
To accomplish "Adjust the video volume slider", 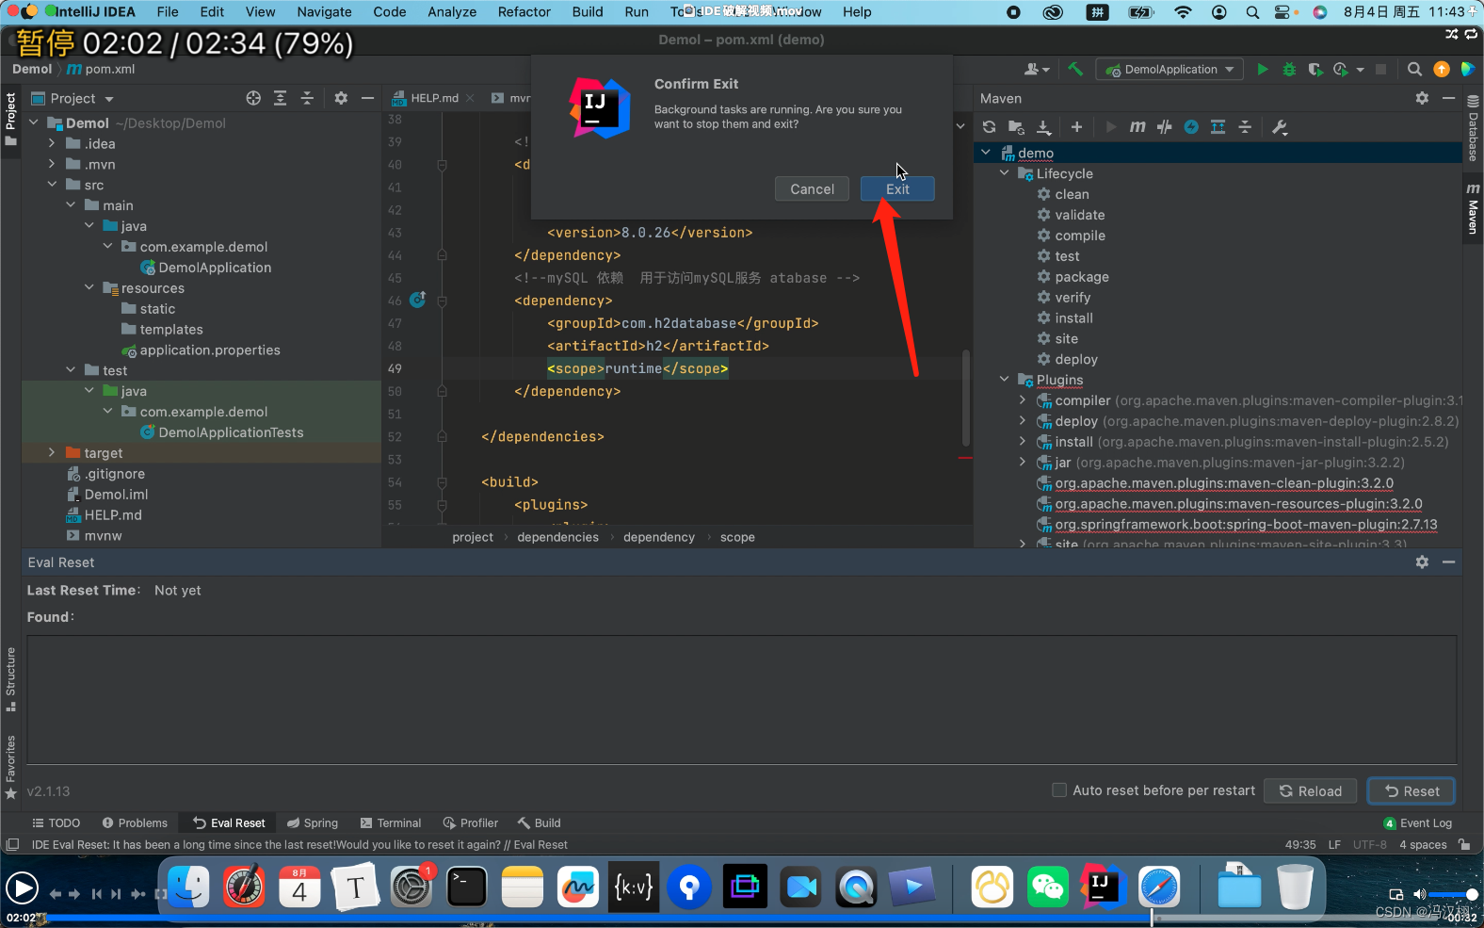I will coord(1452,894).
